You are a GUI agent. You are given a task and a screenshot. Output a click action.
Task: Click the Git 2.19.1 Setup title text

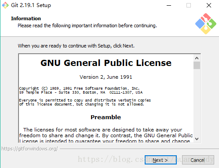31,5
